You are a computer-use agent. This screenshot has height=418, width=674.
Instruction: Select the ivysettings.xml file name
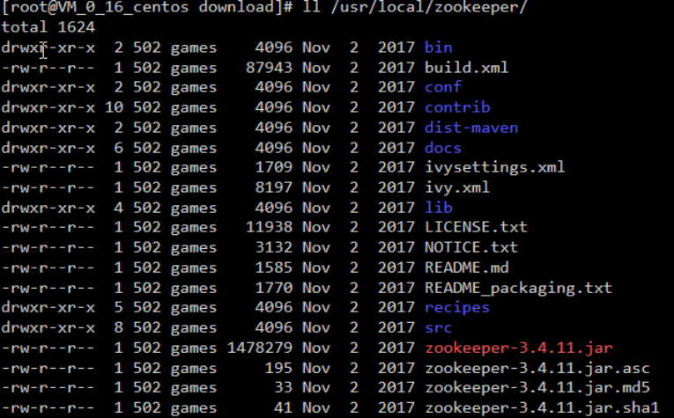coord(495,167)
